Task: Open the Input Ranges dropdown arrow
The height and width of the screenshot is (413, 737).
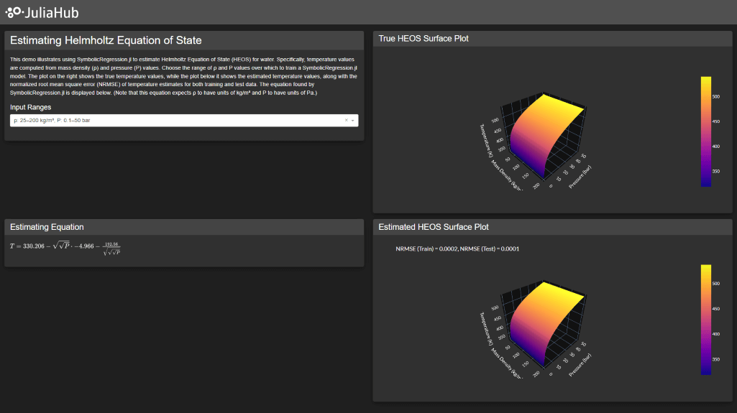Action: pyautogui.click(x=353, y=121)
